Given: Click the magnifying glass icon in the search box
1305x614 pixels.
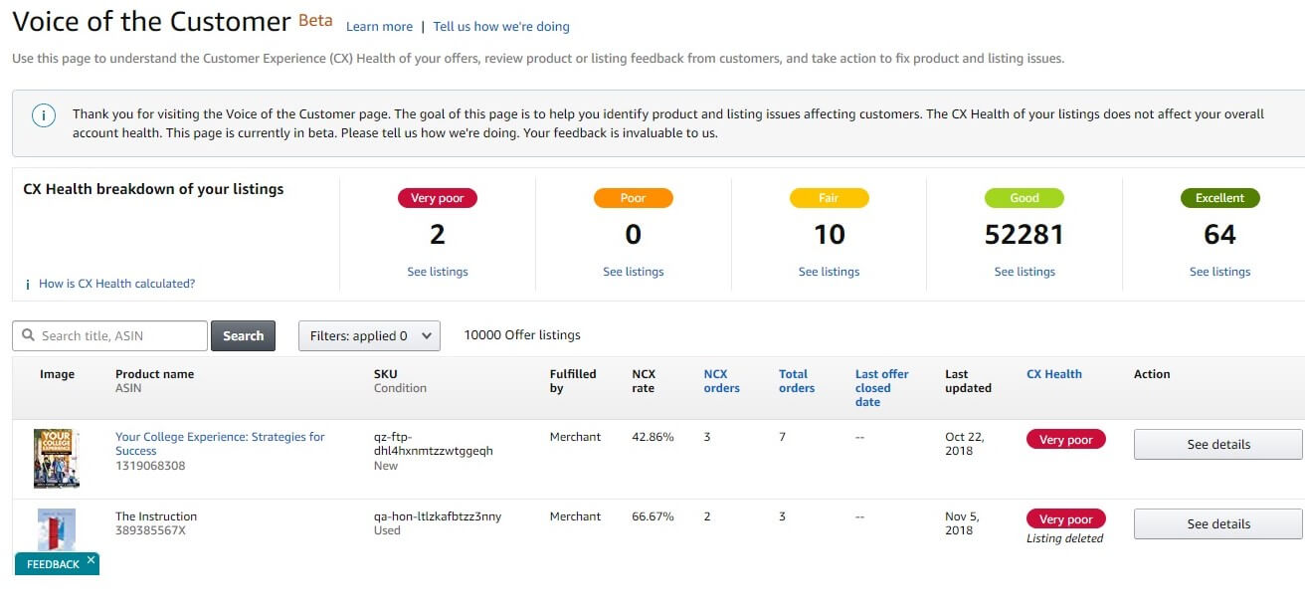Looking at the screenshot, I should point(28,335).
